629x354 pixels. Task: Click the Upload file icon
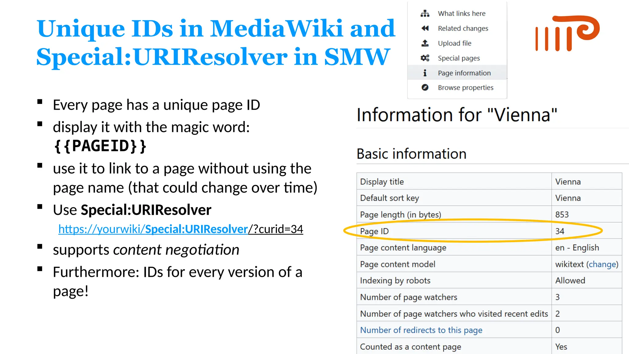click(x=425, y=43)
